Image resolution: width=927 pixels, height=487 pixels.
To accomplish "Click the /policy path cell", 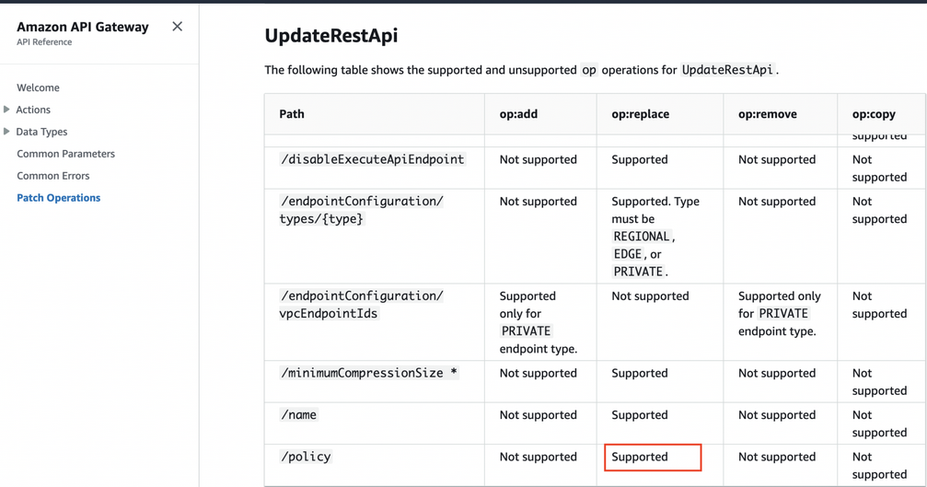I will (306, 457).
